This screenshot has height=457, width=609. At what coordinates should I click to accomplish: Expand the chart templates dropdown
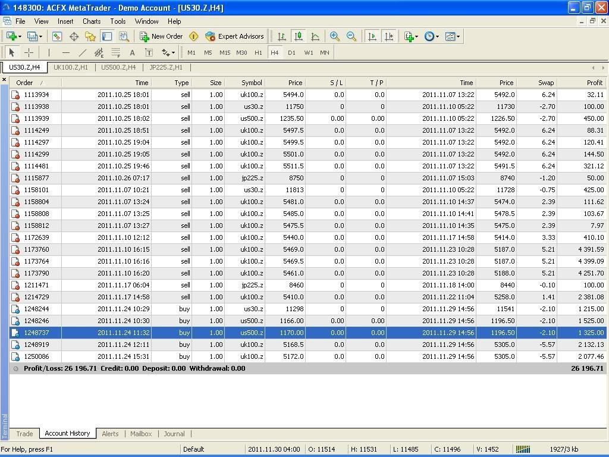tap(457, 37)
